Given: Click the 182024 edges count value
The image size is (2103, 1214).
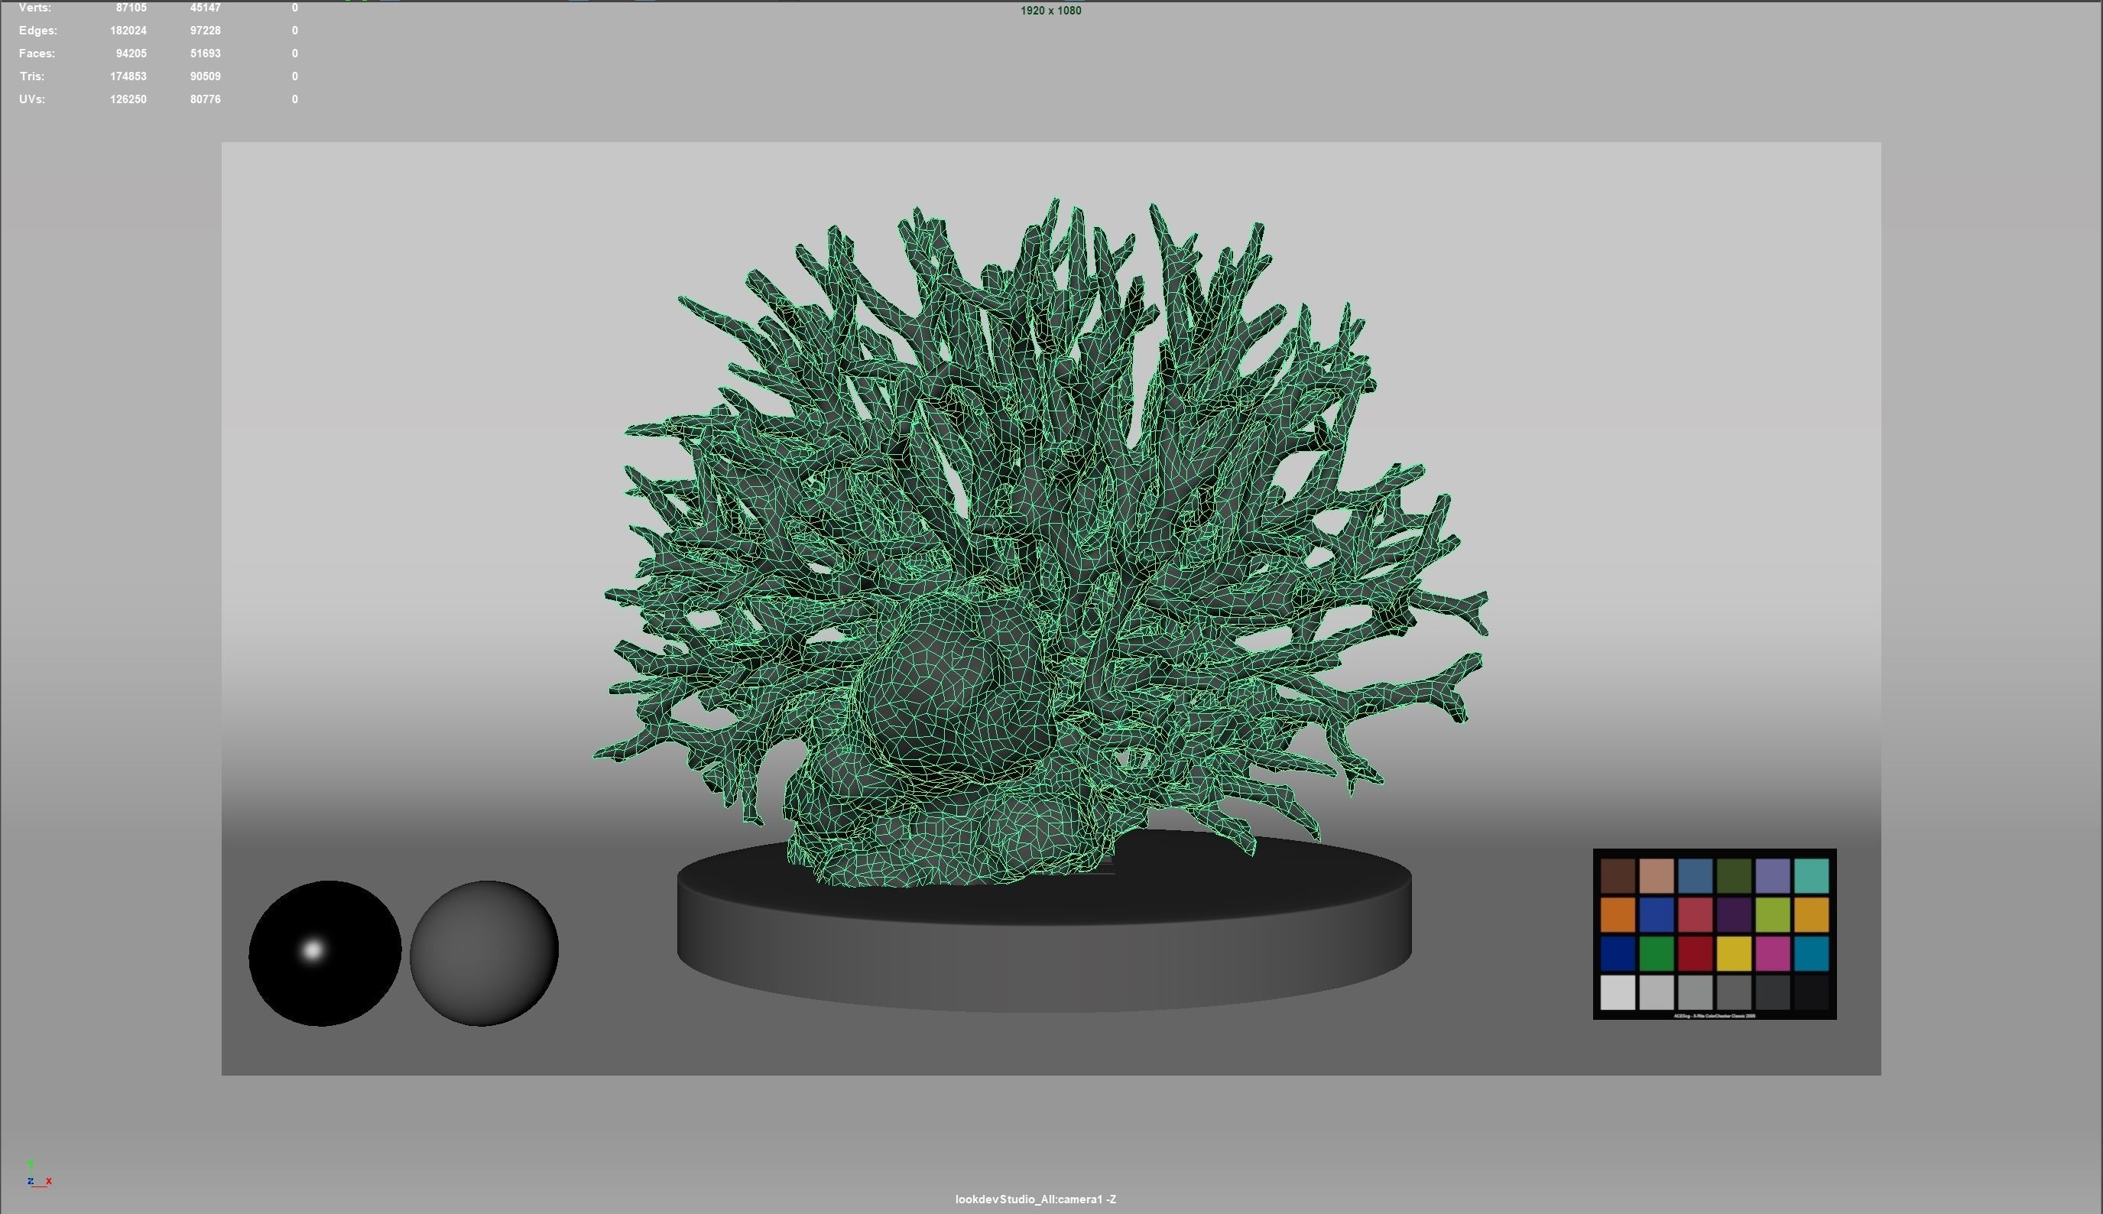Looking at the screenshot, I should [128, 31].
